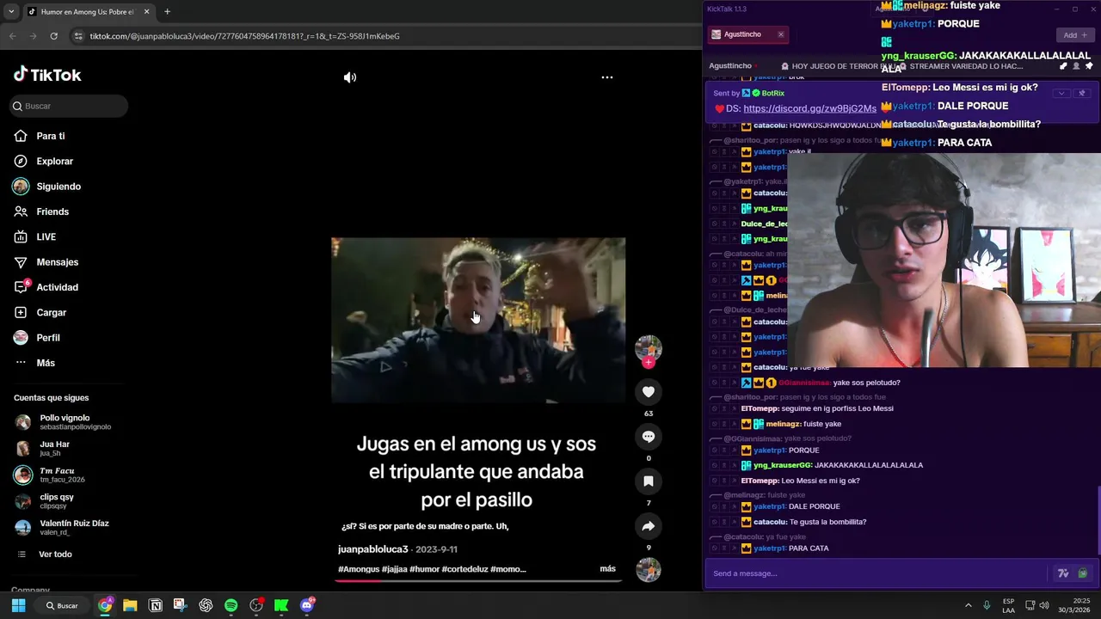Open the Siguiendo feed
This screenshot has width=1101, height=619.
tap(58, 187)
